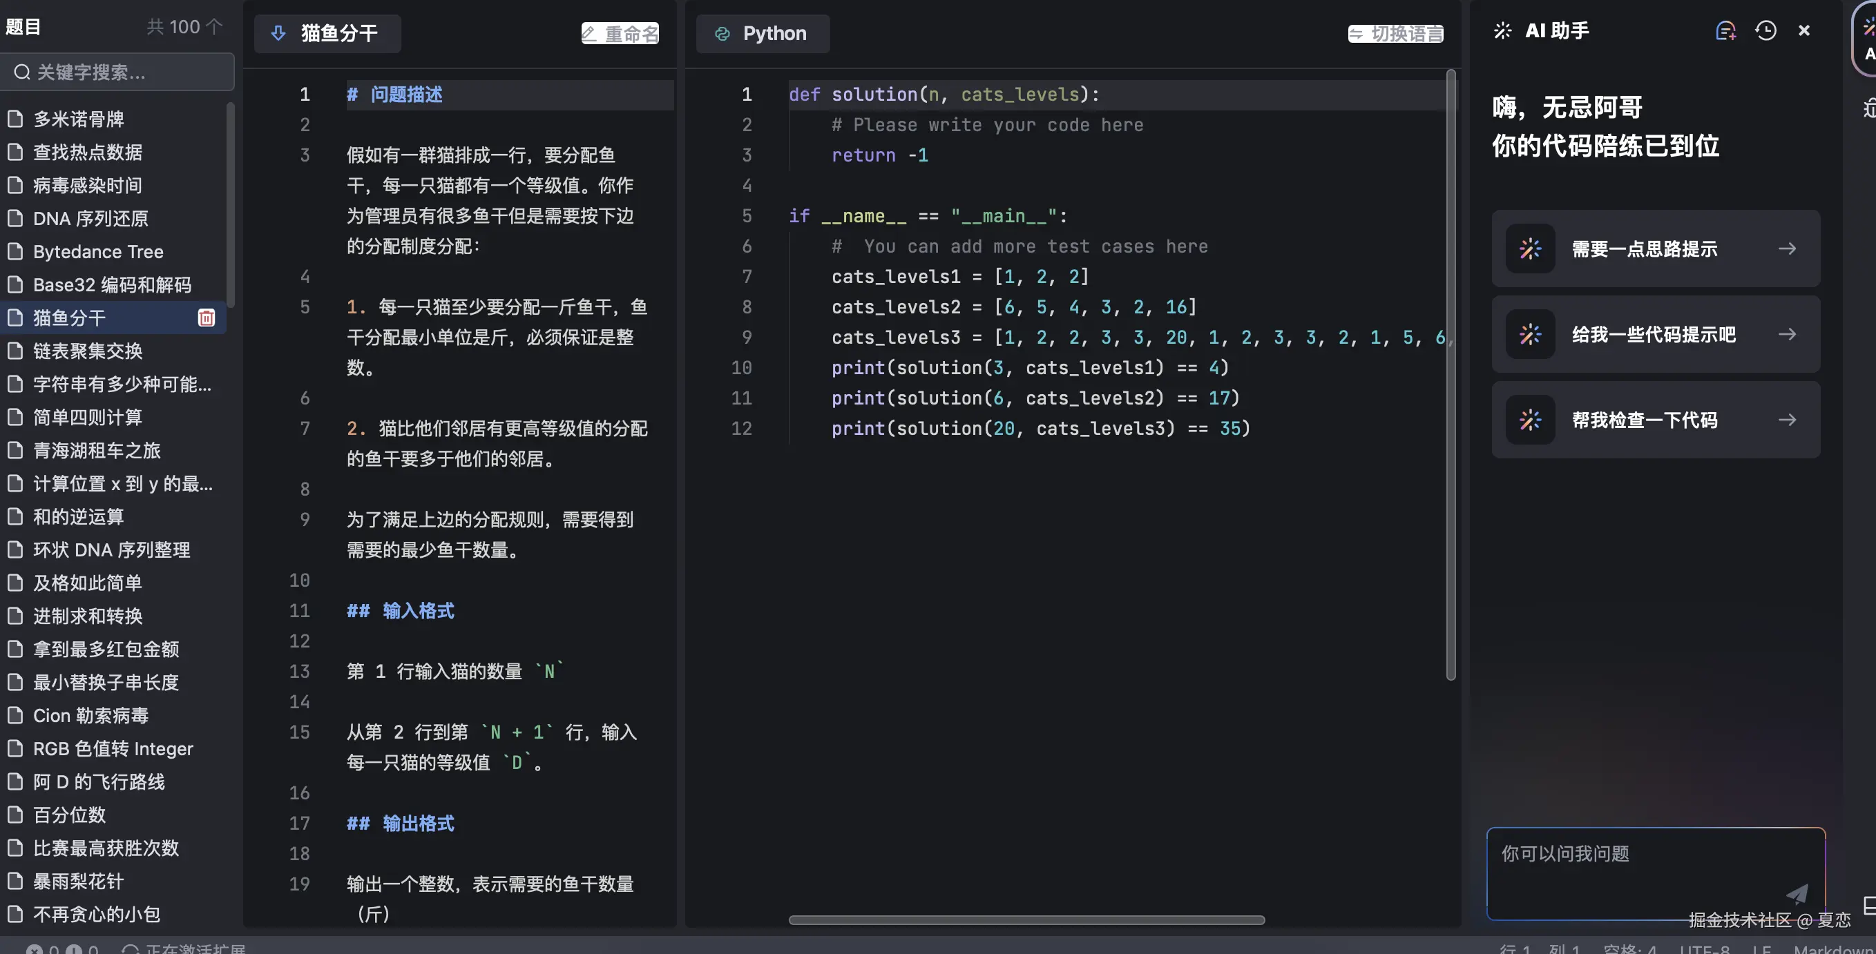Switch to the Python code tab
The width and height of the screenshot is (1876, 954).
(x=774, y=33)
